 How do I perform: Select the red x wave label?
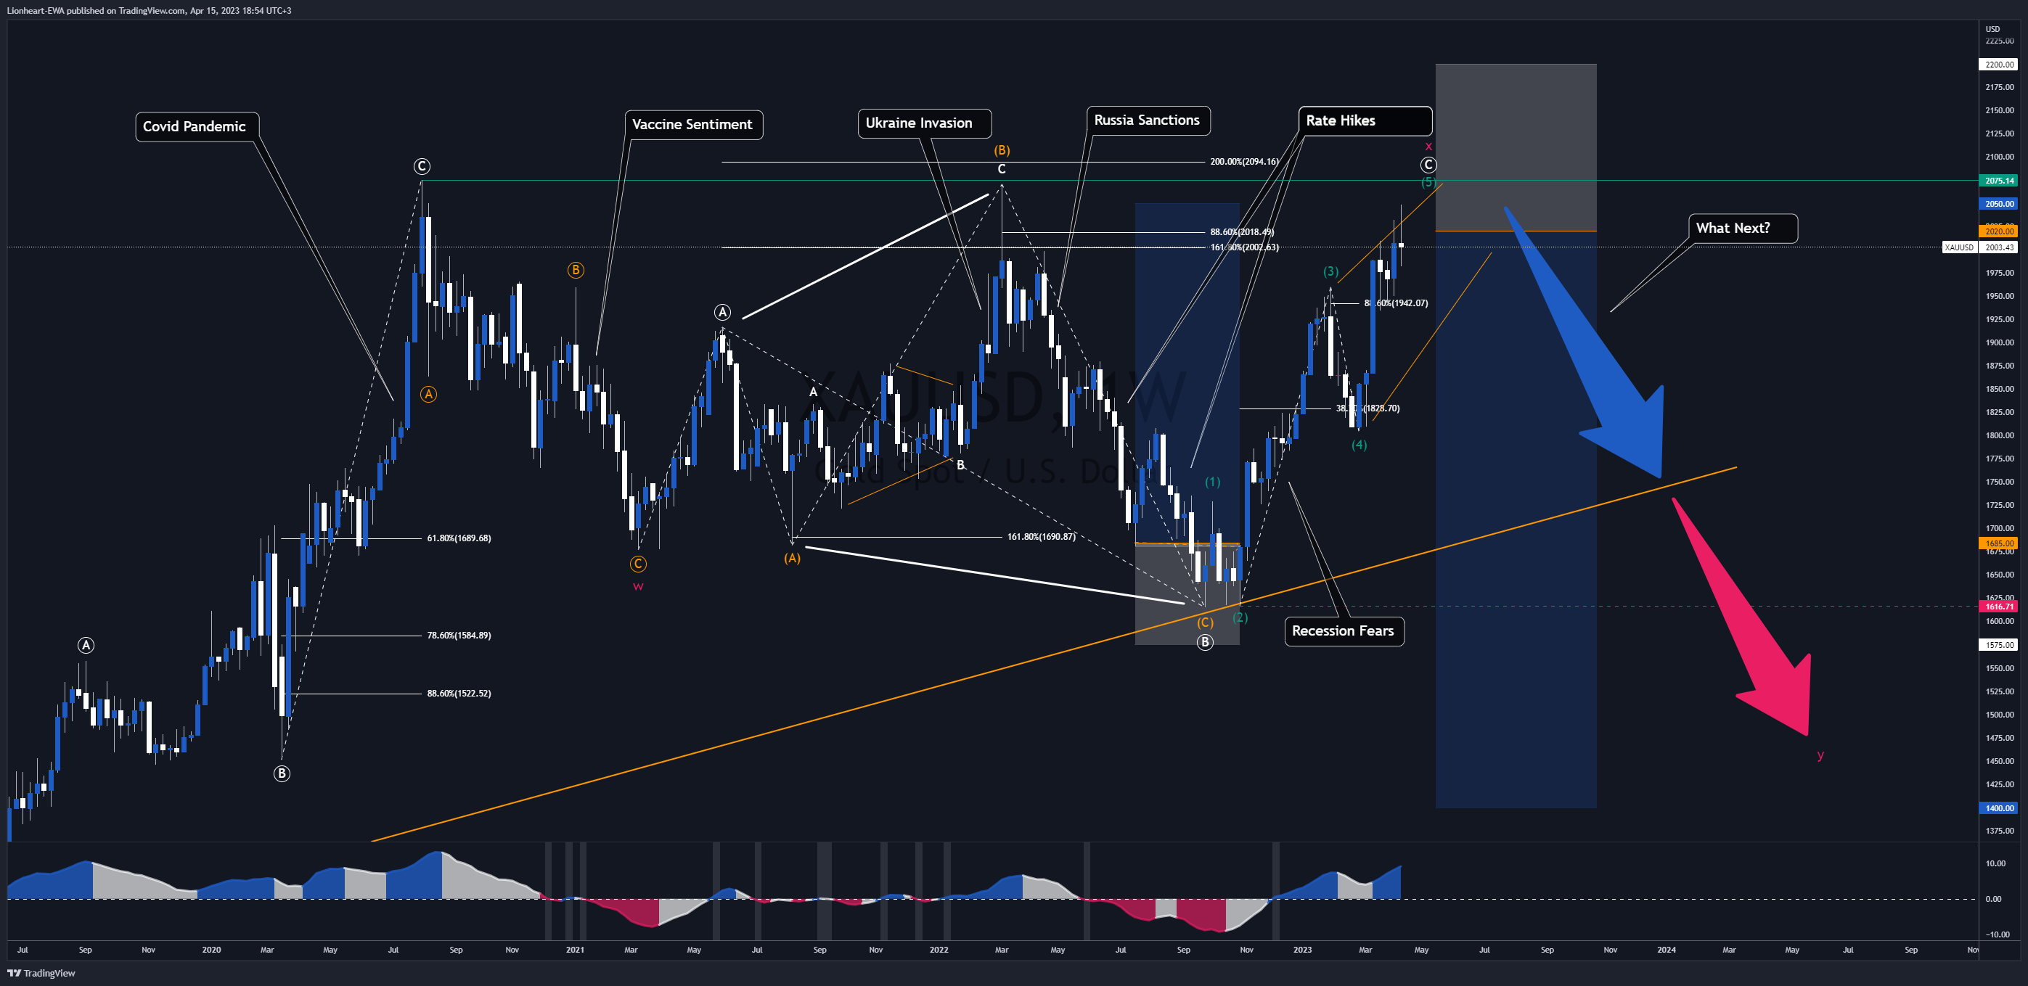[1429, 147]
